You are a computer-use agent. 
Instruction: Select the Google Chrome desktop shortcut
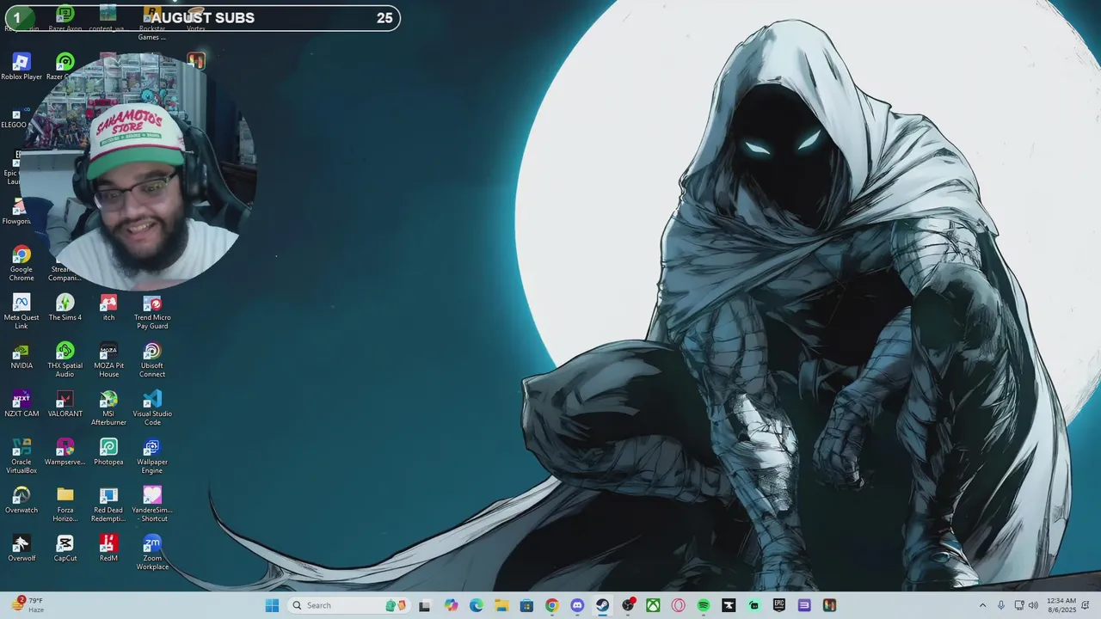click(22, 263)
